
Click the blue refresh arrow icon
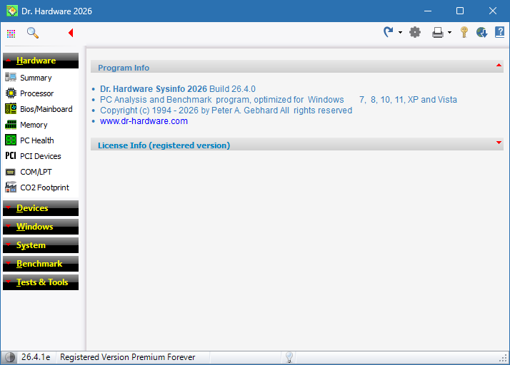(x=389, y=32)
